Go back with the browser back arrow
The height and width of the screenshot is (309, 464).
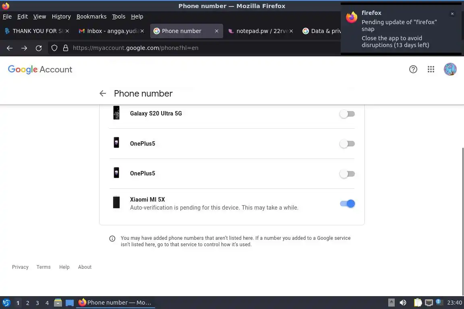point(10,48)
